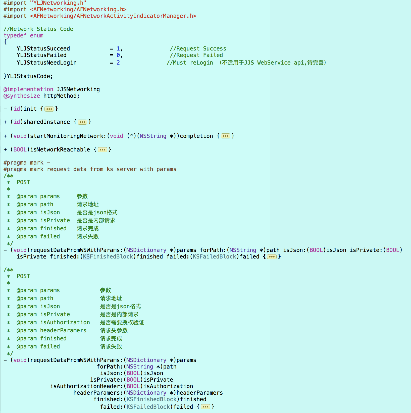The height and width of the screenshot is (413, 411).
Task: Expand folded sharedInstance method body
Action: [x=82, y=122]
